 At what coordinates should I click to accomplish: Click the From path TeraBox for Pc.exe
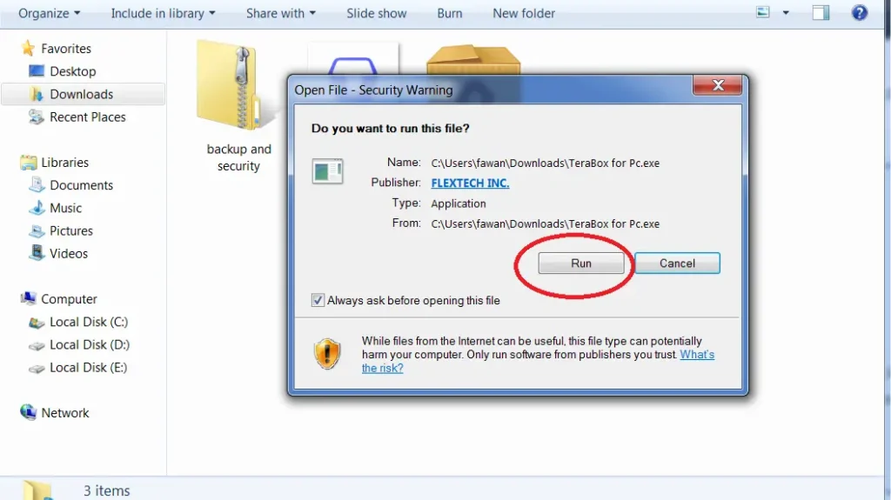tap(545, 223)
